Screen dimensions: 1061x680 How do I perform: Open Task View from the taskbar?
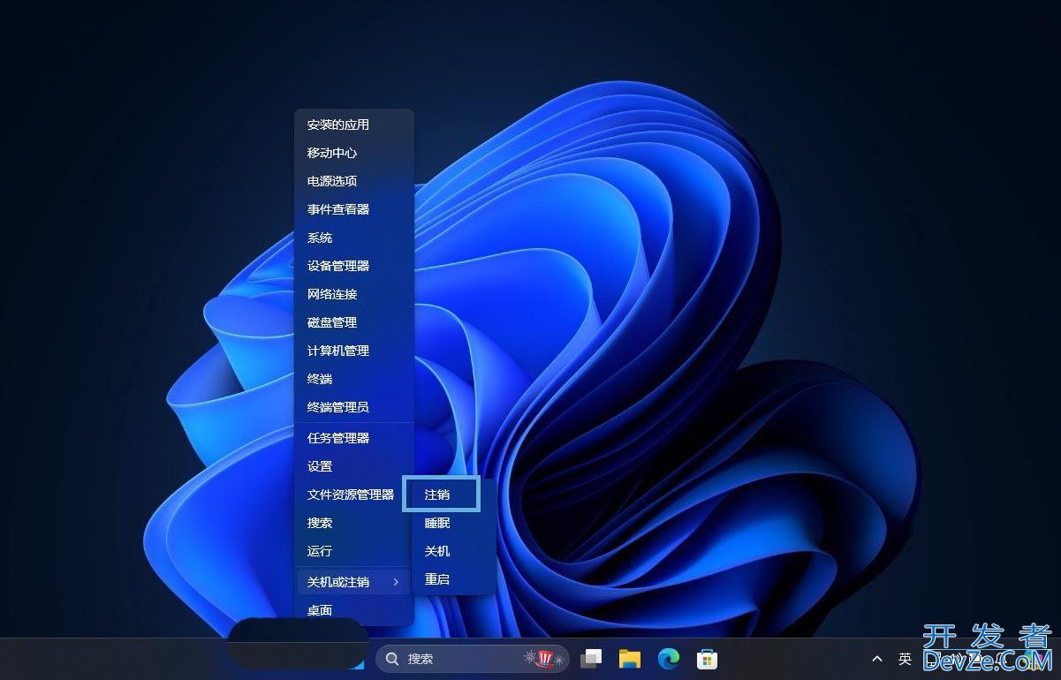(x=591, y=659)
